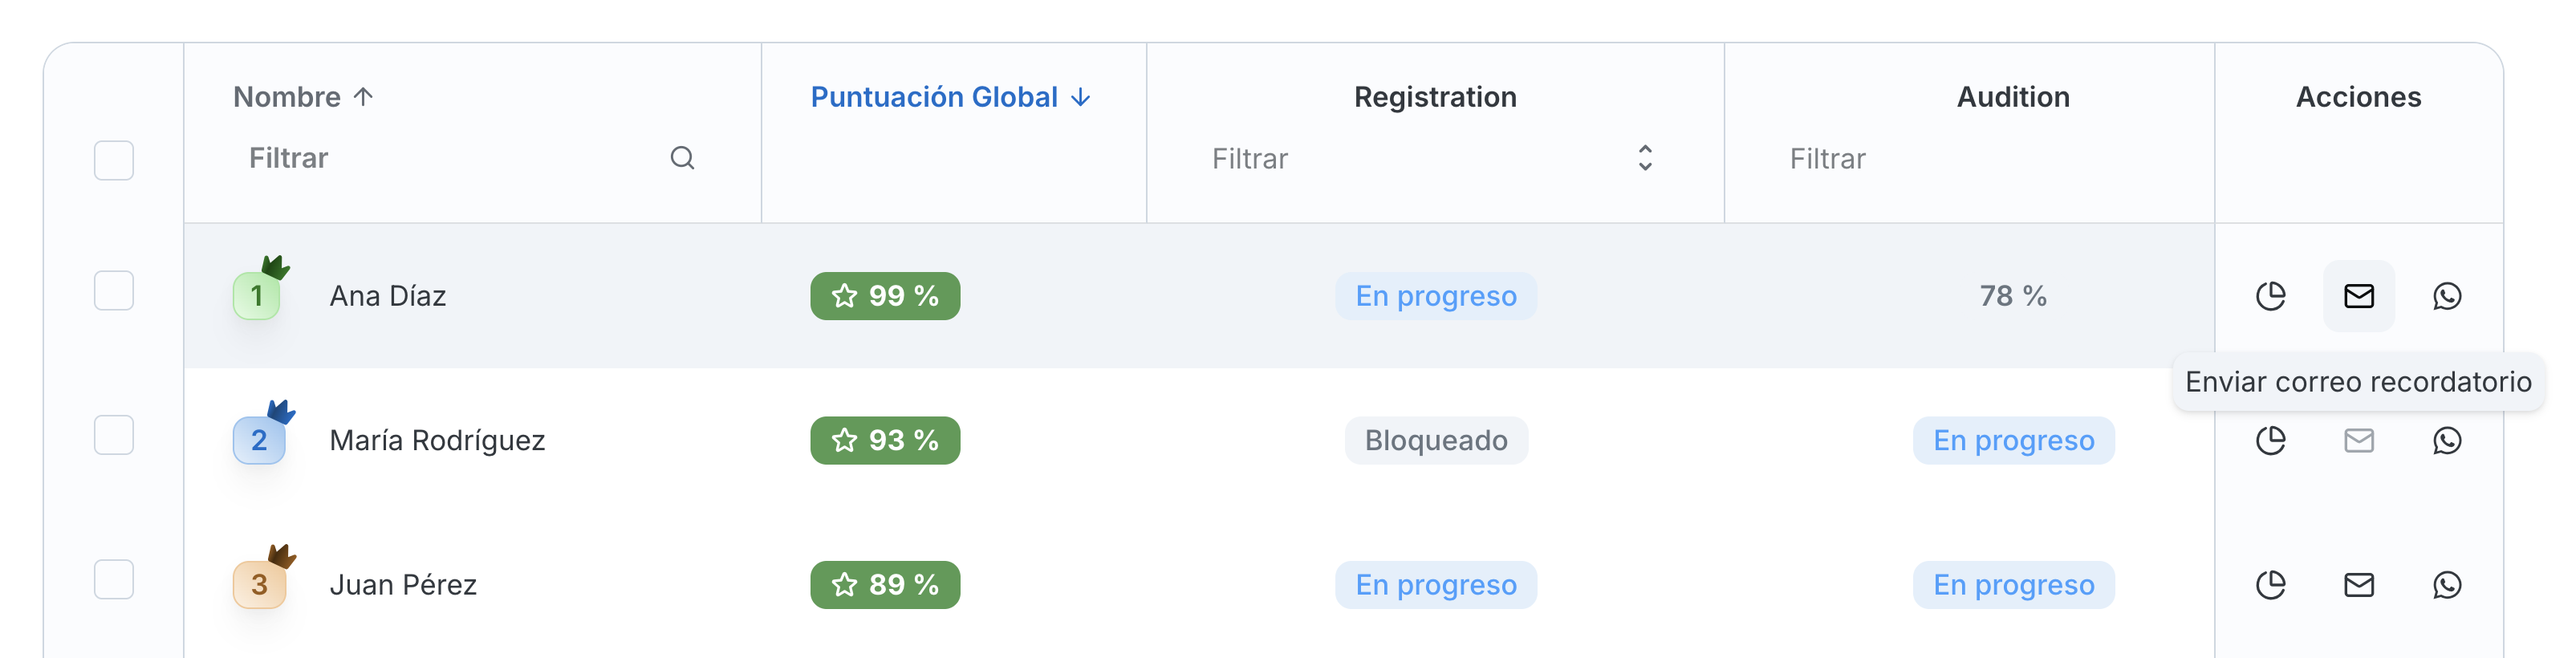Open the pie chart report for Ana Díaz
Screen dimensions: 2576x658
click(2270, 296)
